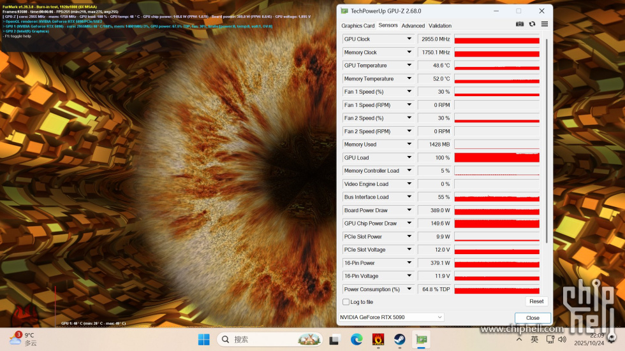Open Task View from the taskbar
This screenshot has width=625, height=351.
[334, 339]
